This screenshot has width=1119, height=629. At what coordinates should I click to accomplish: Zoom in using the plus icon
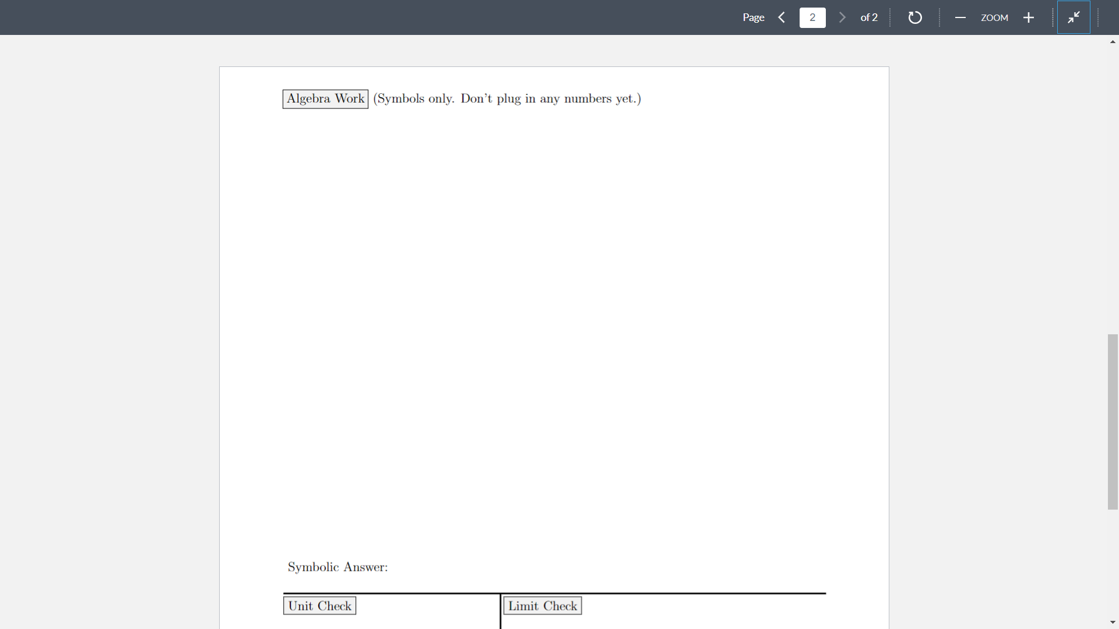pos(1029,17)
